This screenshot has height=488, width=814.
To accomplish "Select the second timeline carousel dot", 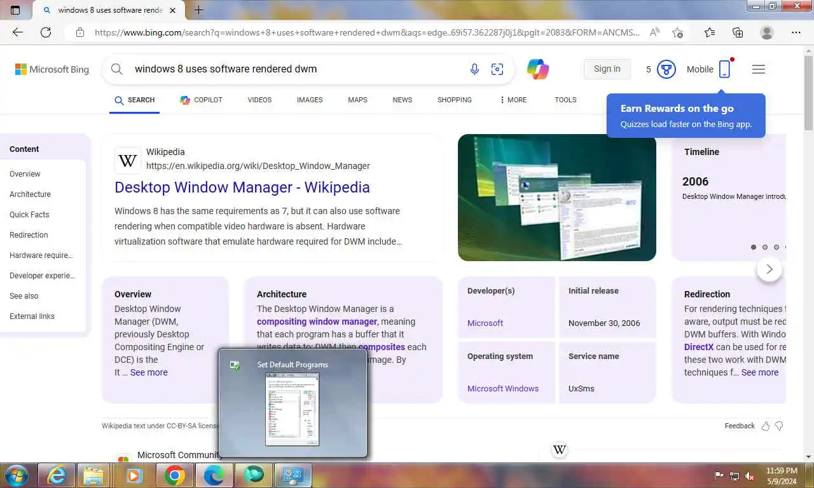I will click(765, 247).
